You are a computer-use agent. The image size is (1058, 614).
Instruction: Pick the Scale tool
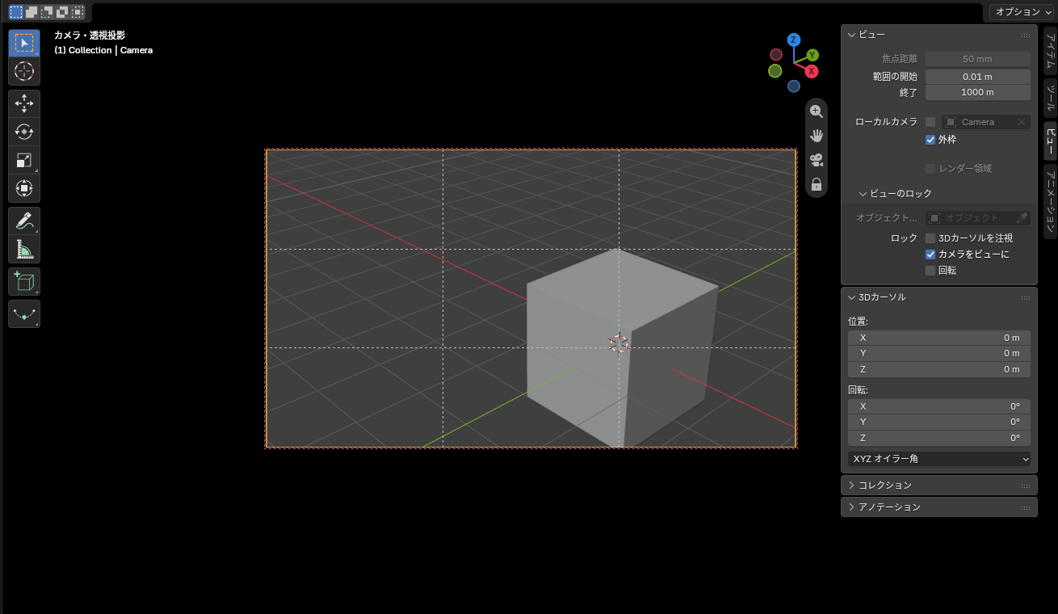pyautogui.click(x=24, y=160)
